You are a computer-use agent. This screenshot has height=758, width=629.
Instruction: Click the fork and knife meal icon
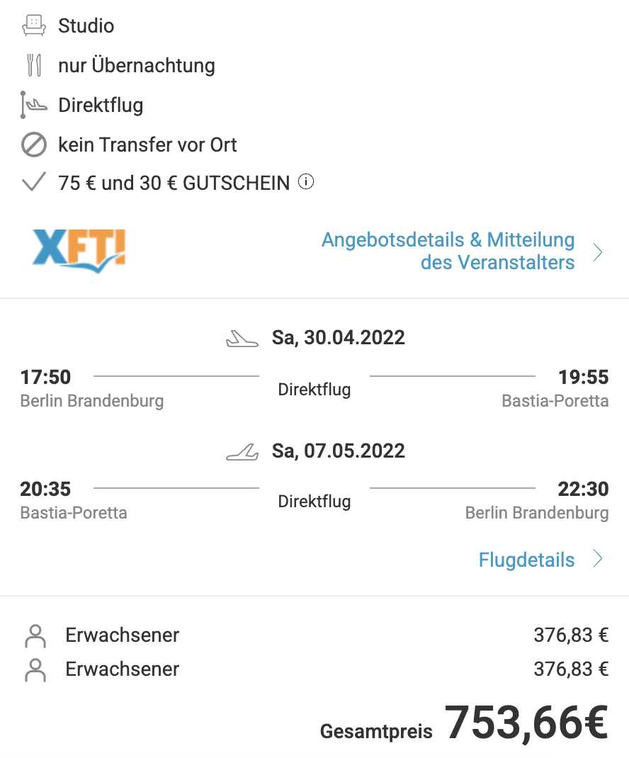34,65
